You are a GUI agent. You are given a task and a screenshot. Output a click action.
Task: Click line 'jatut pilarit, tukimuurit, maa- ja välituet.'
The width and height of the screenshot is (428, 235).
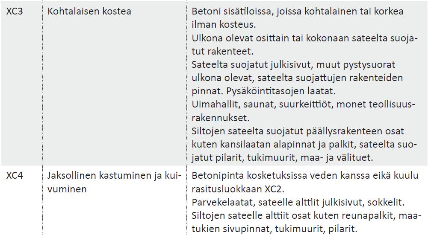pos(282,158)
